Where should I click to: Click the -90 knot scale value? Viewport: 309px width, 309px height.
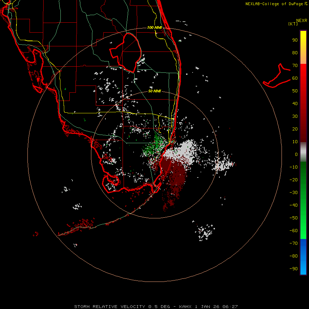tap(294, 269)
